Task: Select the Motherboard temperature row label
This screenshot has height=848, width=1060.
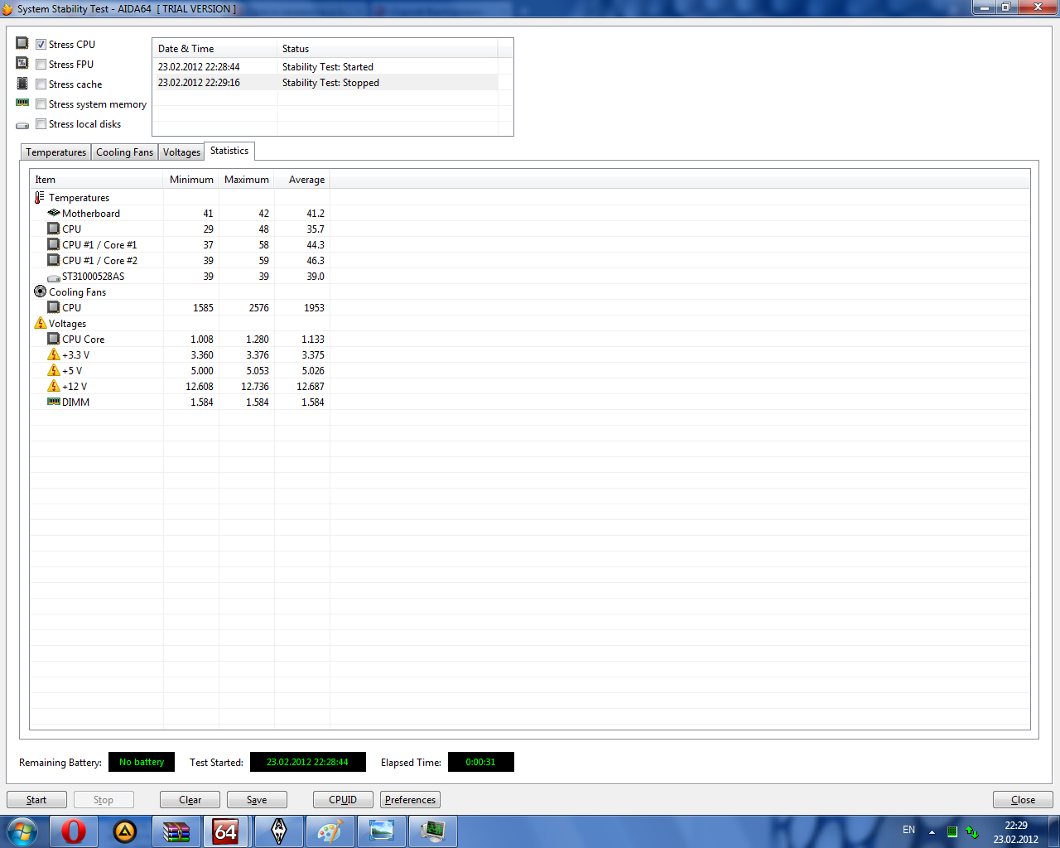Action: [91, 214]
